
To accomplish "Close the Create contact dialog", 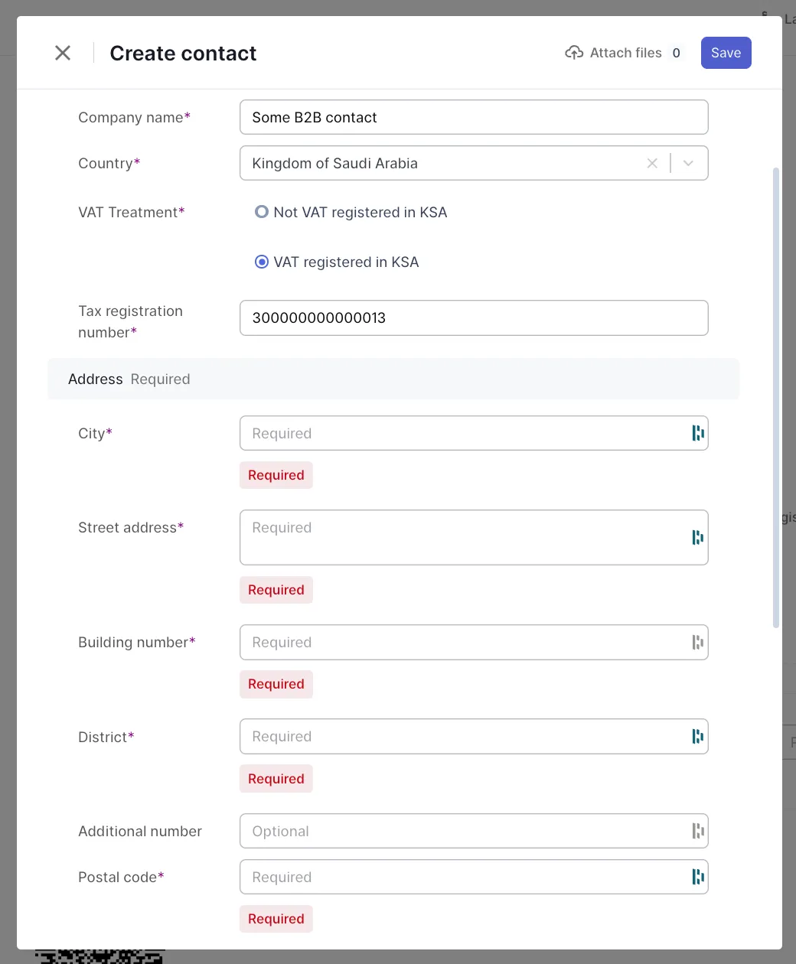I will click(63, 53).
